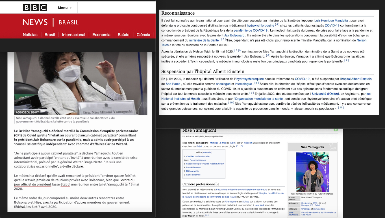Jump to Carrière professionnelle in the Indice
This screenshot has width=385, height=218.
[x=198, y=157]
